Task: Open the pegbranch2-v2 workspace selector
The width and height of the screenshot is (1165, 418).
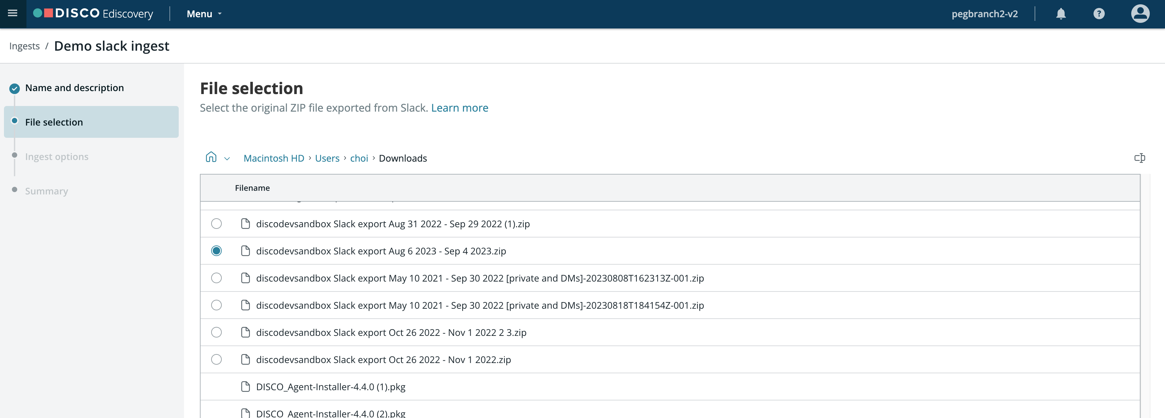Action: 984,14
